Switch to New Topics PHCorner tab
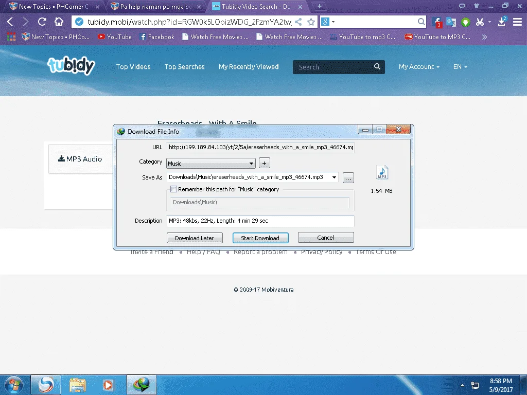The image size is (527, 395). pos(54,6)
